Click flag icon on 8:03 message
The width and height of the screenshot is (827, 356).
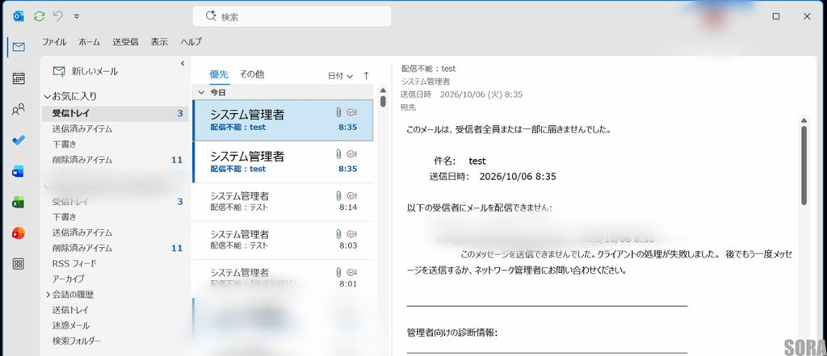(x=352, y=233)
